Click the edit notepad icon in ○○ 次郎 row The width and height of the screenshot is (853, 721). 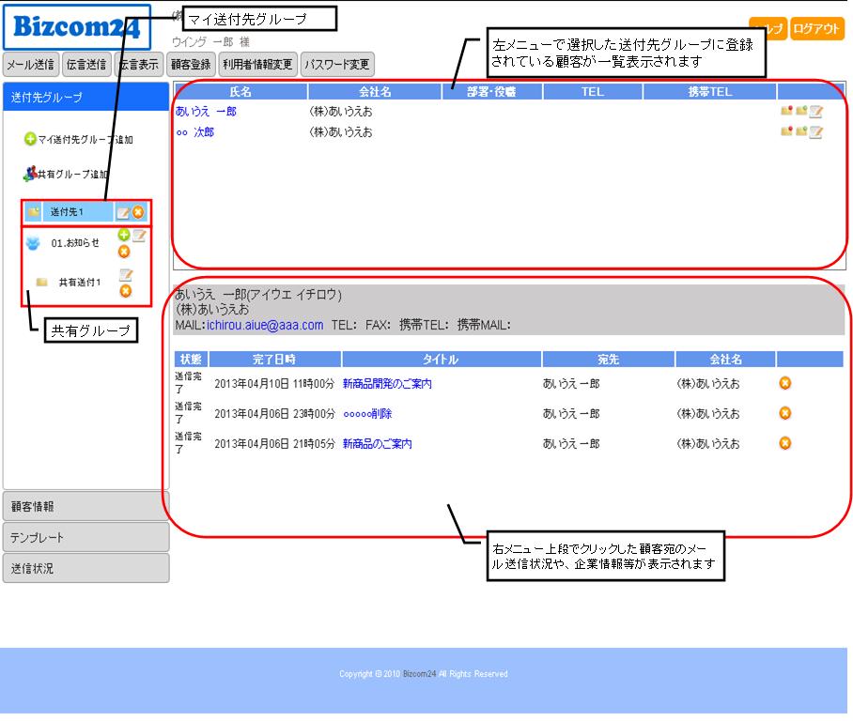tap(815, 132)
